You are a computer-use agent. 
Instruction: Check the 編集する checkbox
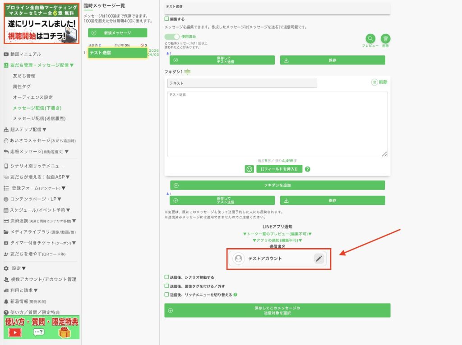coord(167,19)
